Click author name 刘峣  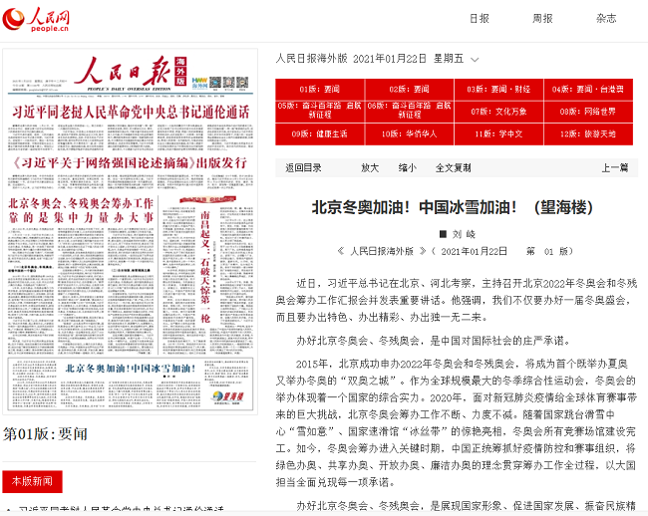(x=464, y=234)
